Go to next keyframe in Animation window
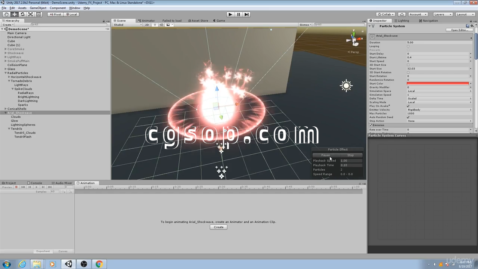478x269 pixels. [43, 187]
